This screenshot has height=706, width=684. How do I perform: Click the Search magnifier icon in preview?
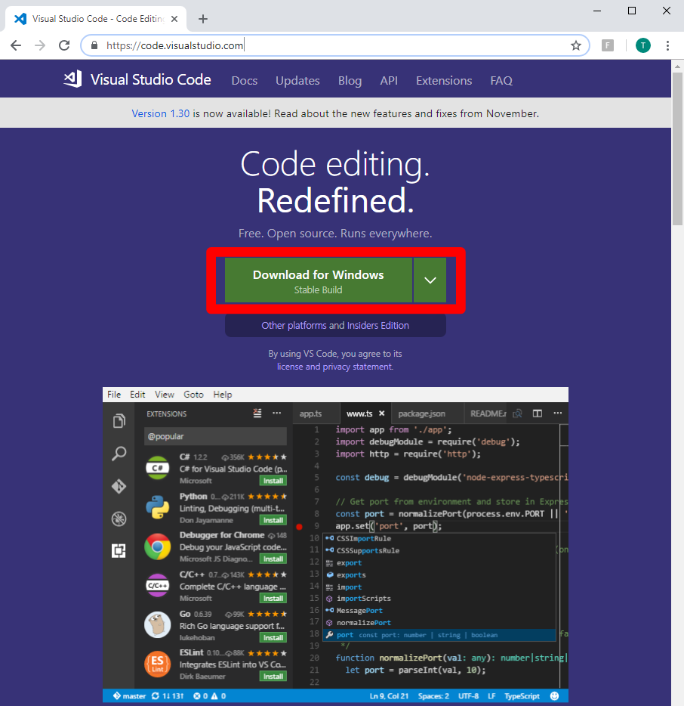pos(119,454)
